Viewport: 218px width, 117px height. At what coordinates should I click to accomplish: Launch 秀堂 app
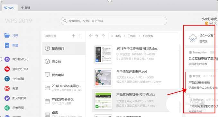click(x=11, y=89)
